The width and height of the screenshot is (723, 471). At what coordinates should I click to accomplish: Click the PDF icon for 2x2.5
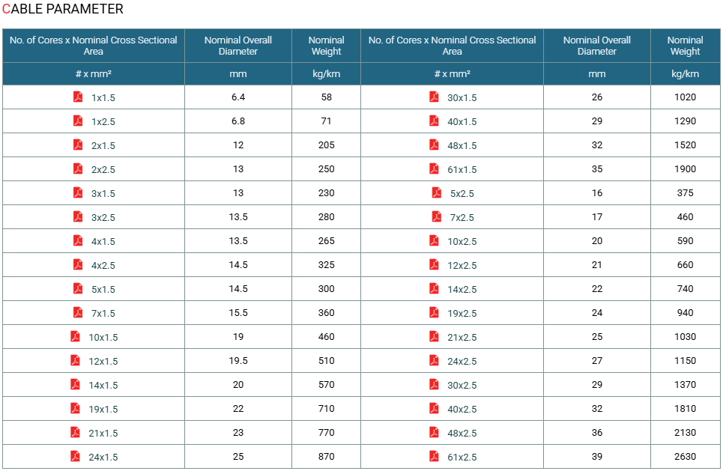[x=78, y=168]
